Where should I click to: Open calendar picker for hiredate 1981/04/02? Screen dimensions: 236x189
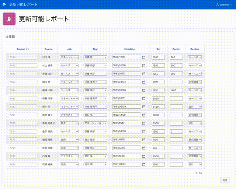point(144,82)
